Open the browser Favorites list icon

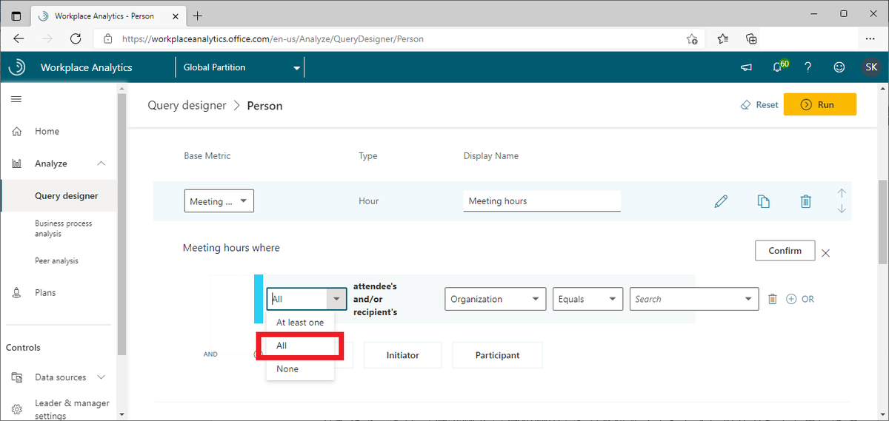[723, 39]
